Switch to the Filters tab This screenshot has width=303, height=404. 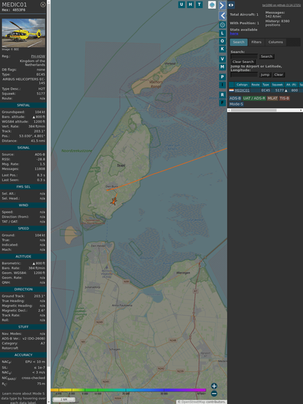[x=256, y=42]
